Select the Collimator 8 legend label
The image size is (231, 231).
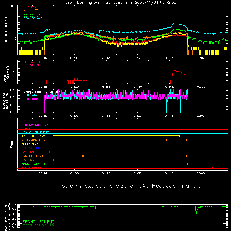[x=32, y=95]
